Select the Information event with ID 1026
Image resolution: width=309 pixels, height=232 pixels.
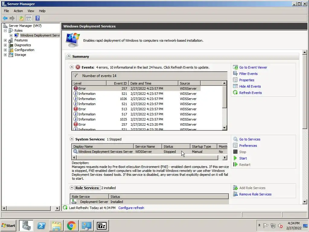pyautogui.click(x=136, y=99)
